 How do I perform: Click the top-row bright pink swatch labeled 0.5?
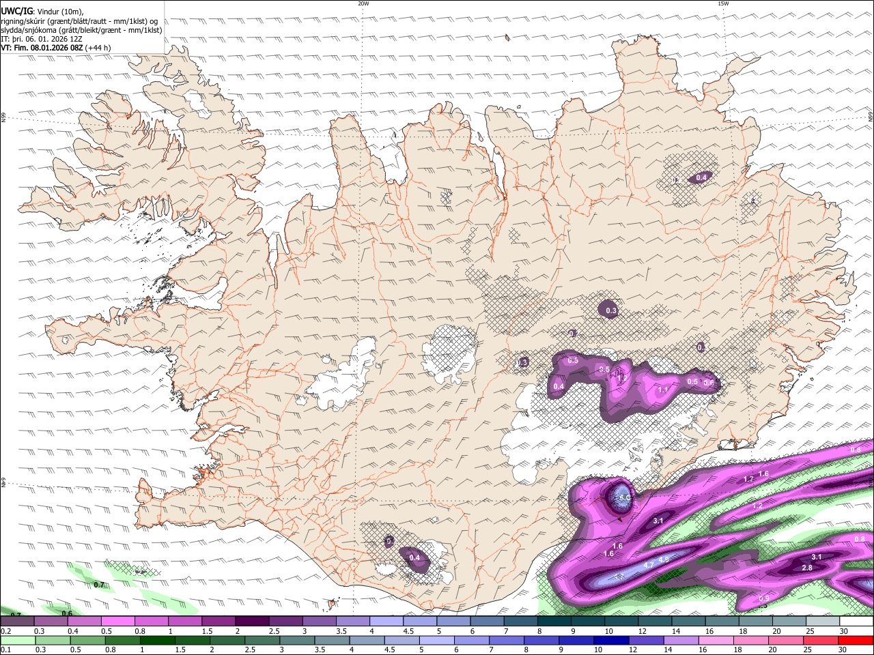point(117,622)
